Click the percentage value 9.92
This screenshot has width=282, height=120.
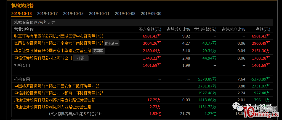186,36
